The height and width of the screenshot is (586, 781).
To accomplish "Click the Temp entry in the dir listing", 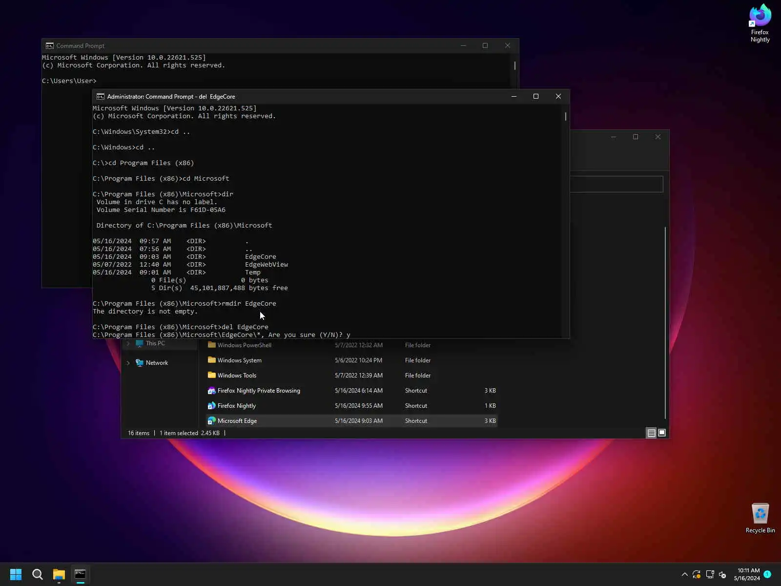I will click(253, 272).
